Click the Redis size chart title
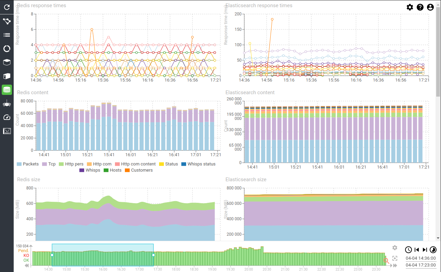The height and width of the screenshot is (272, 441). tap(29, 180)
